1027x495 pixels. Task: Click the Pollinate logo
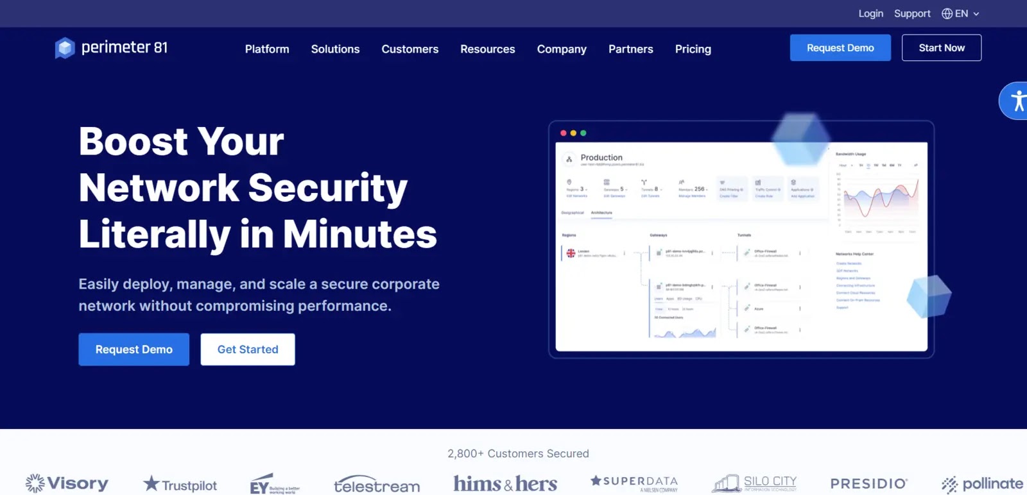tap(982, 484)
